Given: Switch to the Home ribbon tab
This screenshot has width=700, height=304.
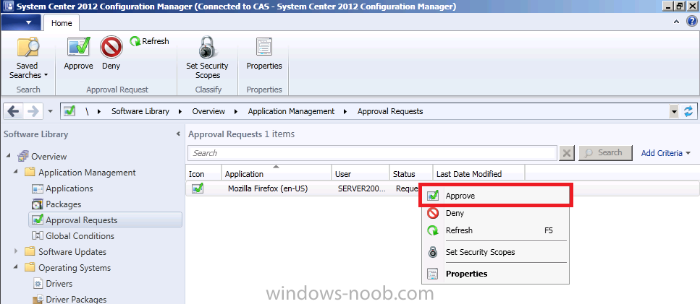Looking at the screenshot, I should (62, 23).
